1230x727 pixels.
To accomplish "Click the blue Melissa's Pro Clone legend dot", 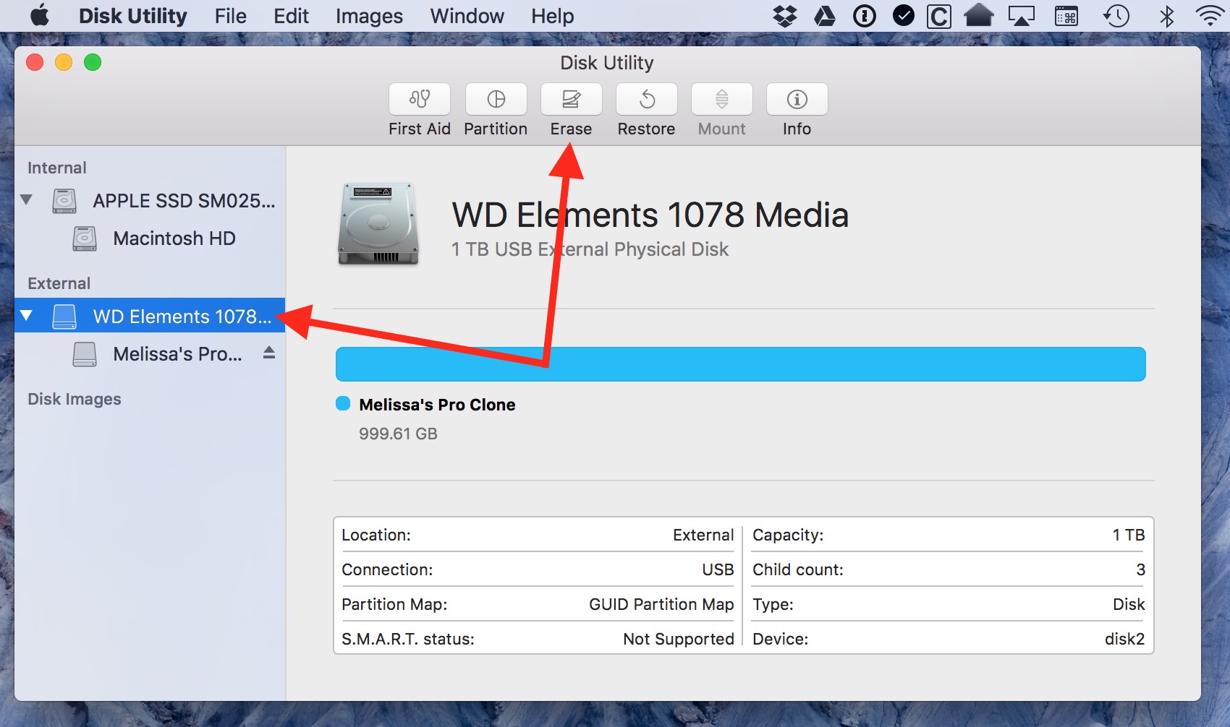I will pyautogui.click(x=343, y=403).
